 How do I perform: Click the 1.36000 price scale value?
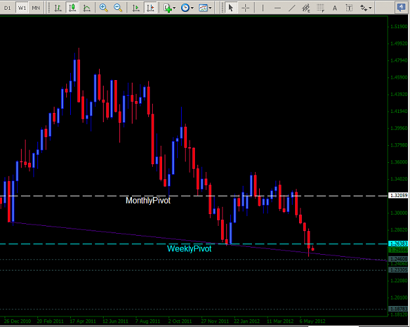click(x=399, y=162)
